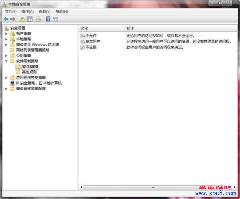Click the Up one level folder icon
Screen dimensions: 240x199
[22, 19]
